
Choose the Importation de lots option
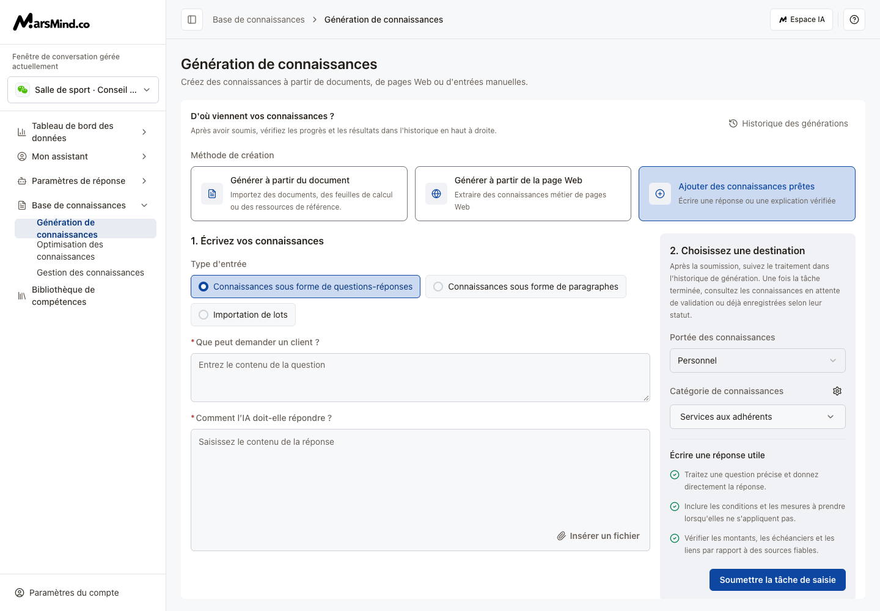(243, 315)
